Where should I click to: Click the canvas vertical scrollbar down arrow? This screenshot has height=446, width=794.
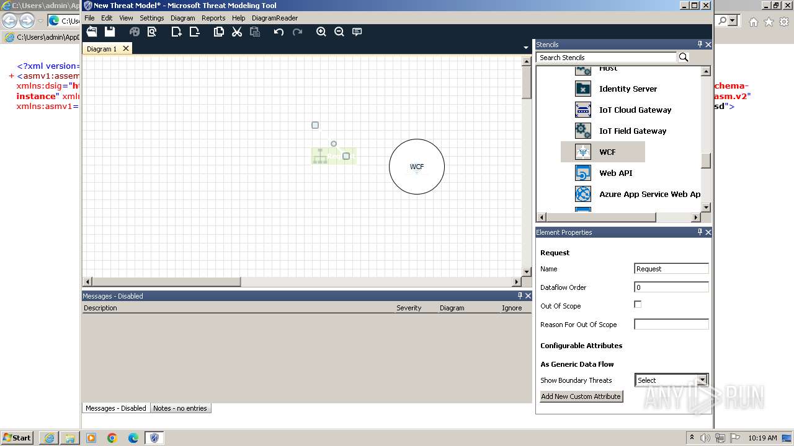coord(527,271)
